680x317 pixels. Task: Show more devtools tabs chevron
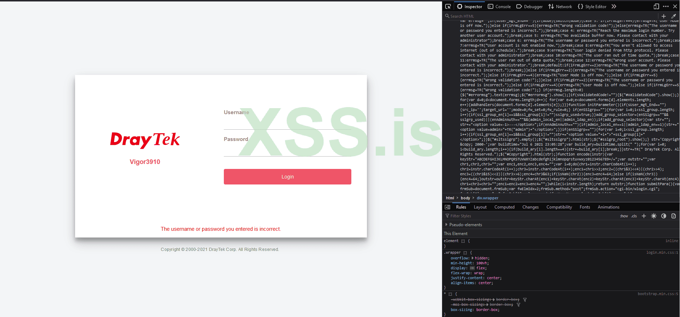pos(614,6)
